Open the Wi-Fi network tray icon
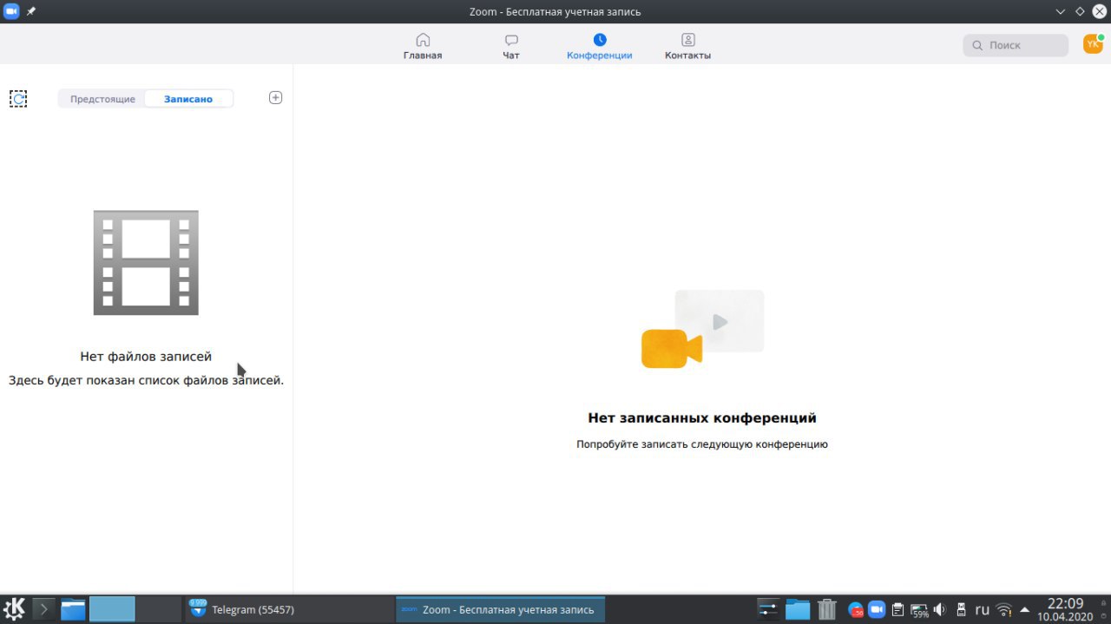 click(1004, 609)
